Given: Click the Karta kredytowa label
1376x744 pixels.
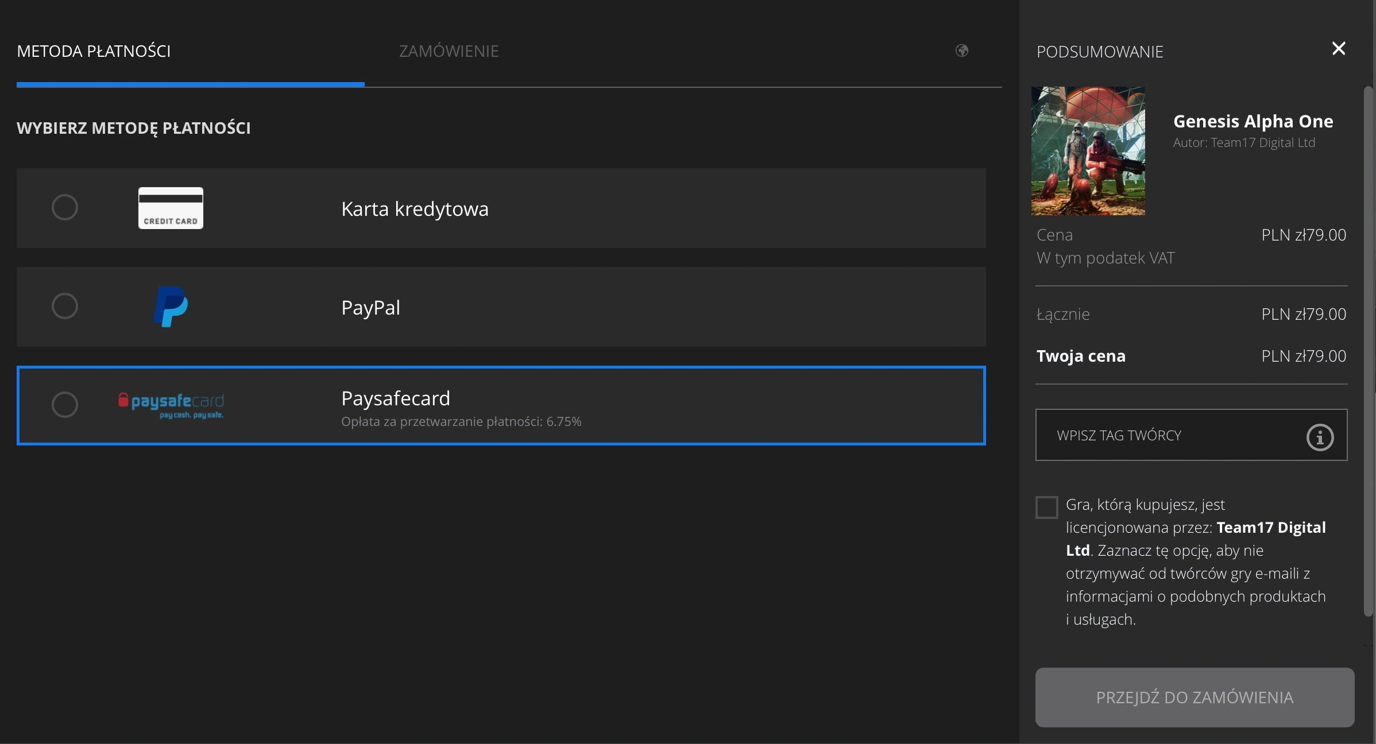Looking at the screenshot, I should (x=415, y=209).
